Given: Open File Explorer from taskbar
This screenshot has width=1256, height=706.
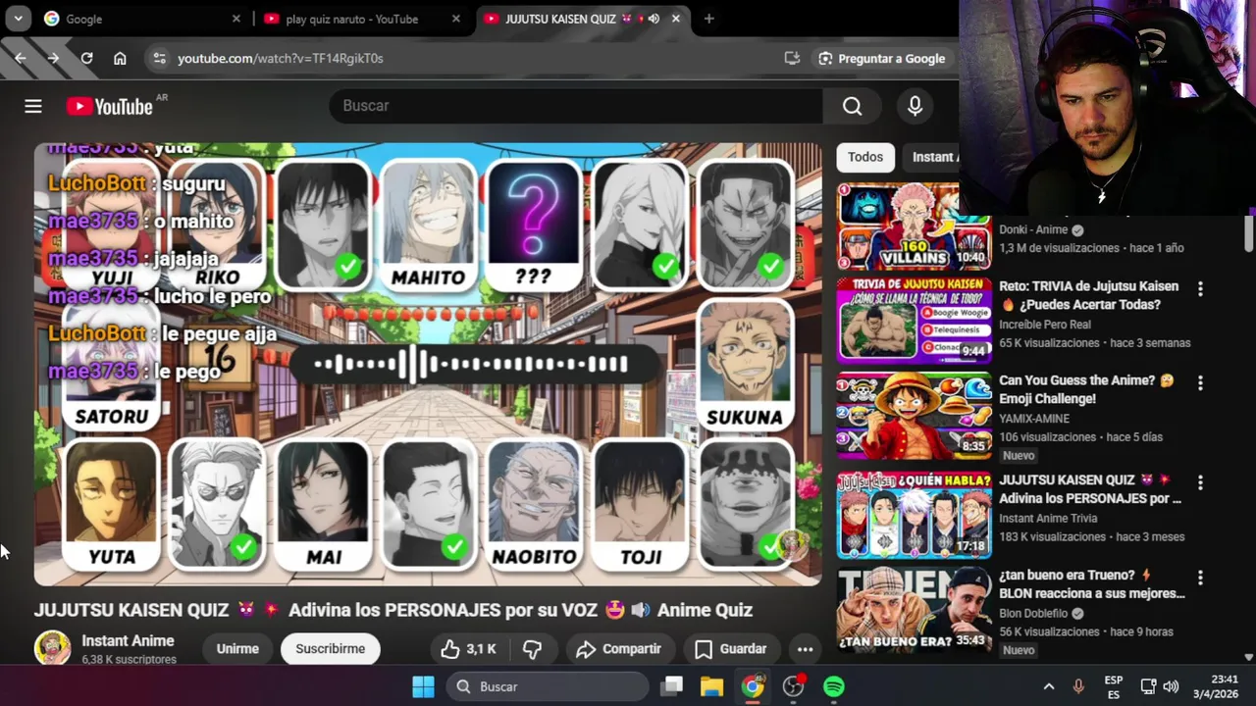Looking at the screenshot, I should click(711, 686).
